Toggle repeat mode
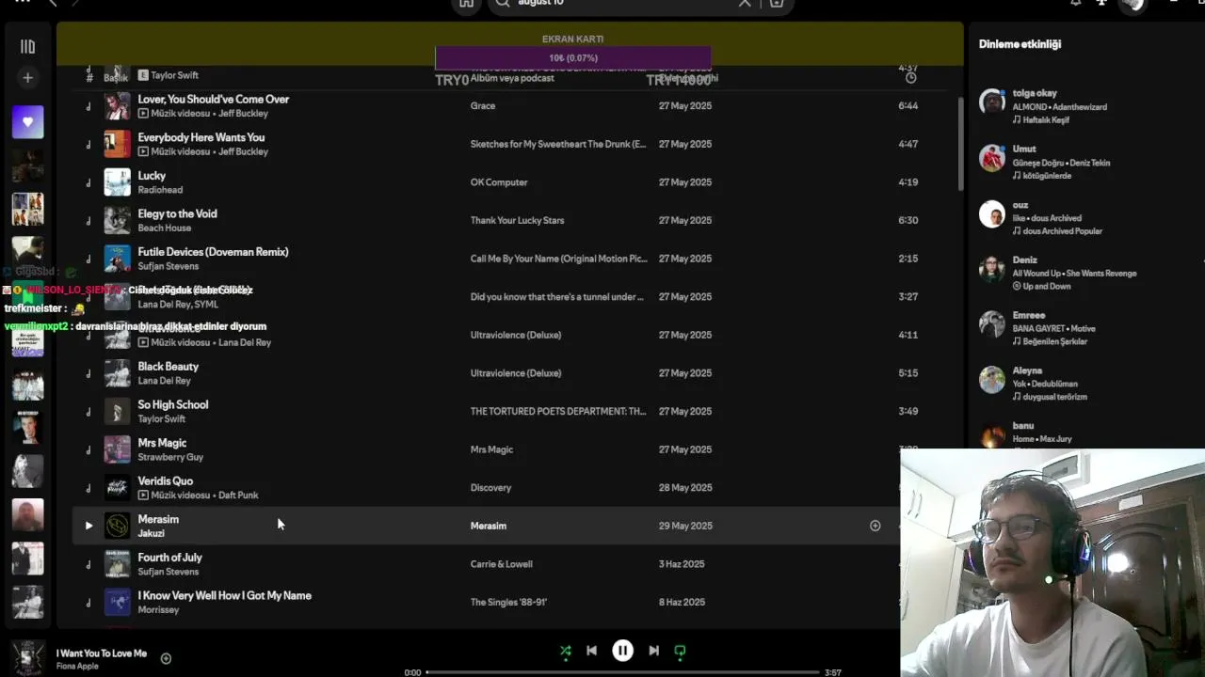 coord(680,651)
